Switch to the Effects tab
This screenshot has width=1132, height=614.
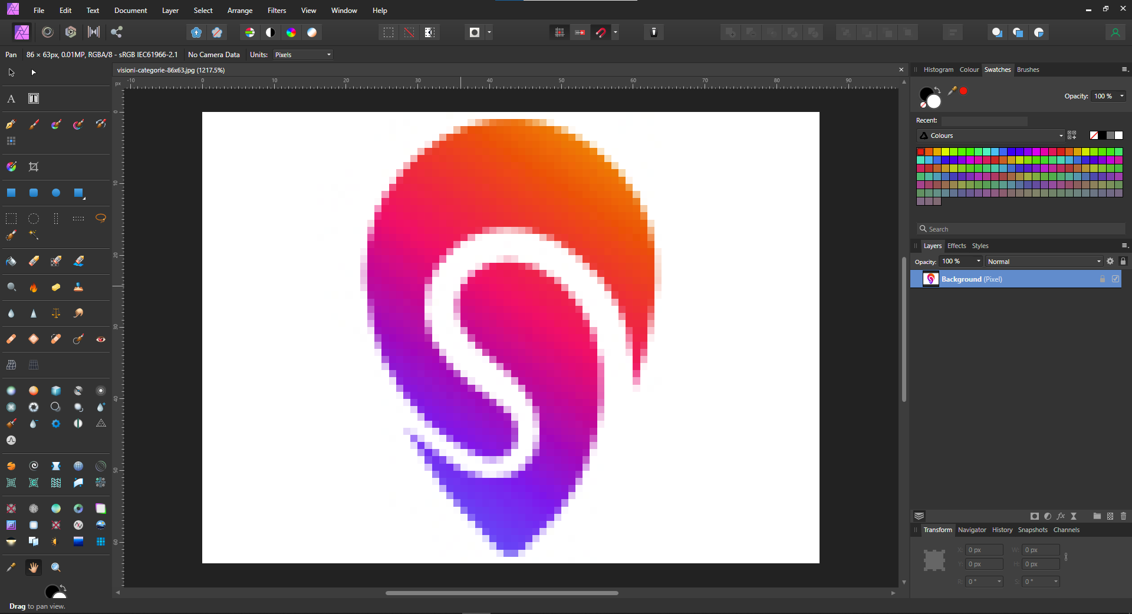[956, 246]
